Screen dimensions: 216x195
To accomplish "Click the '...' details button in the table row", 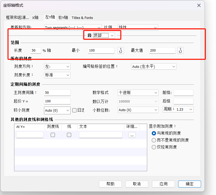I will click(x=132, y=135).
